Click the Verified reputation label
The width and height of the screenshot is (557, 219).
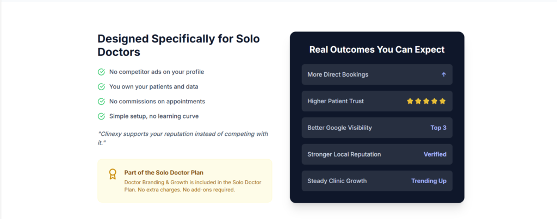(435, 154)
